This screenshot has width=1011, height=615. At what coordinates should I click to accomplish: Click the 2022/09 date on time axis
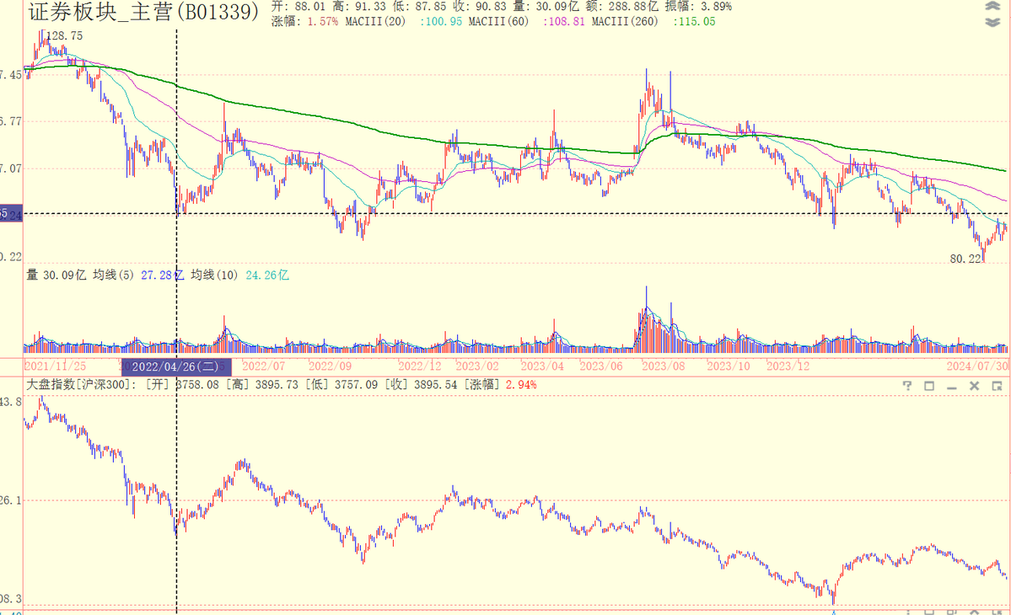(x=331, y=366)
